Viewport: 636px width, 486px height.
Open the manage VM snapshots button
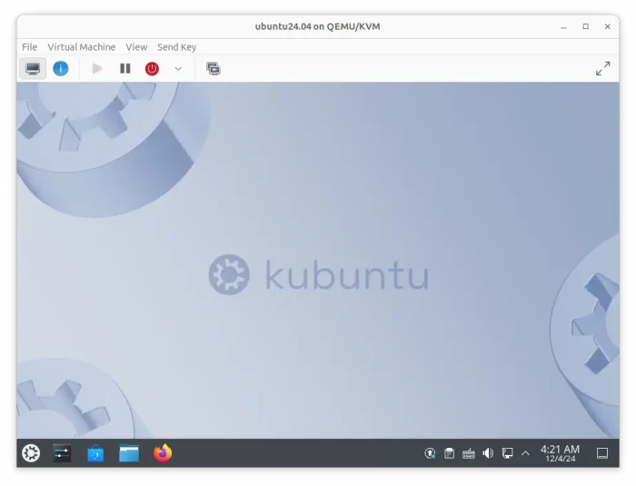pyautogui.click(x=214, y=68)
